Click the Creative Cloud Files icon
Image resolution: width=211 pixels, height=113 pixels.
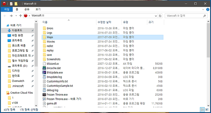[8, 93]
